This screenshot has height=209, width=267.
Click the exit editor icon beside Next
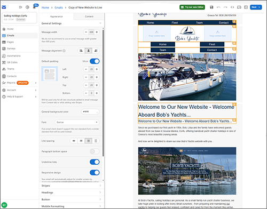tap(246, 7)
